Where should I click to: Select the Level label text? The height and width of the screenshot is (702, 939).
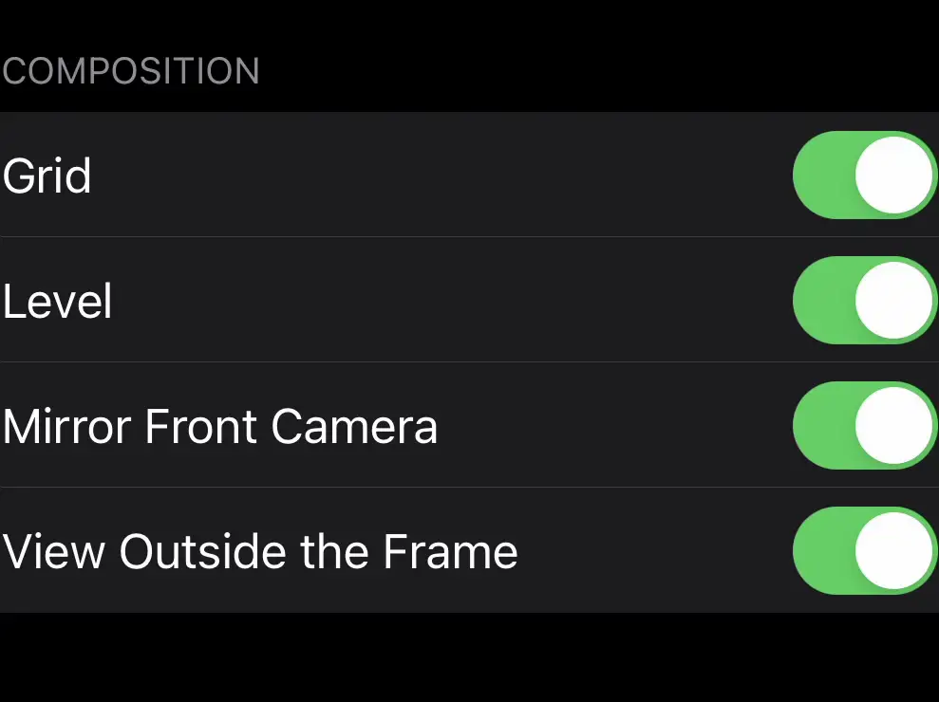tap(58, 302)
